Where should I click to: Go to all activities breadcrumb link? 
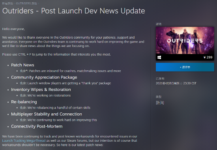(x=7, y=4)
